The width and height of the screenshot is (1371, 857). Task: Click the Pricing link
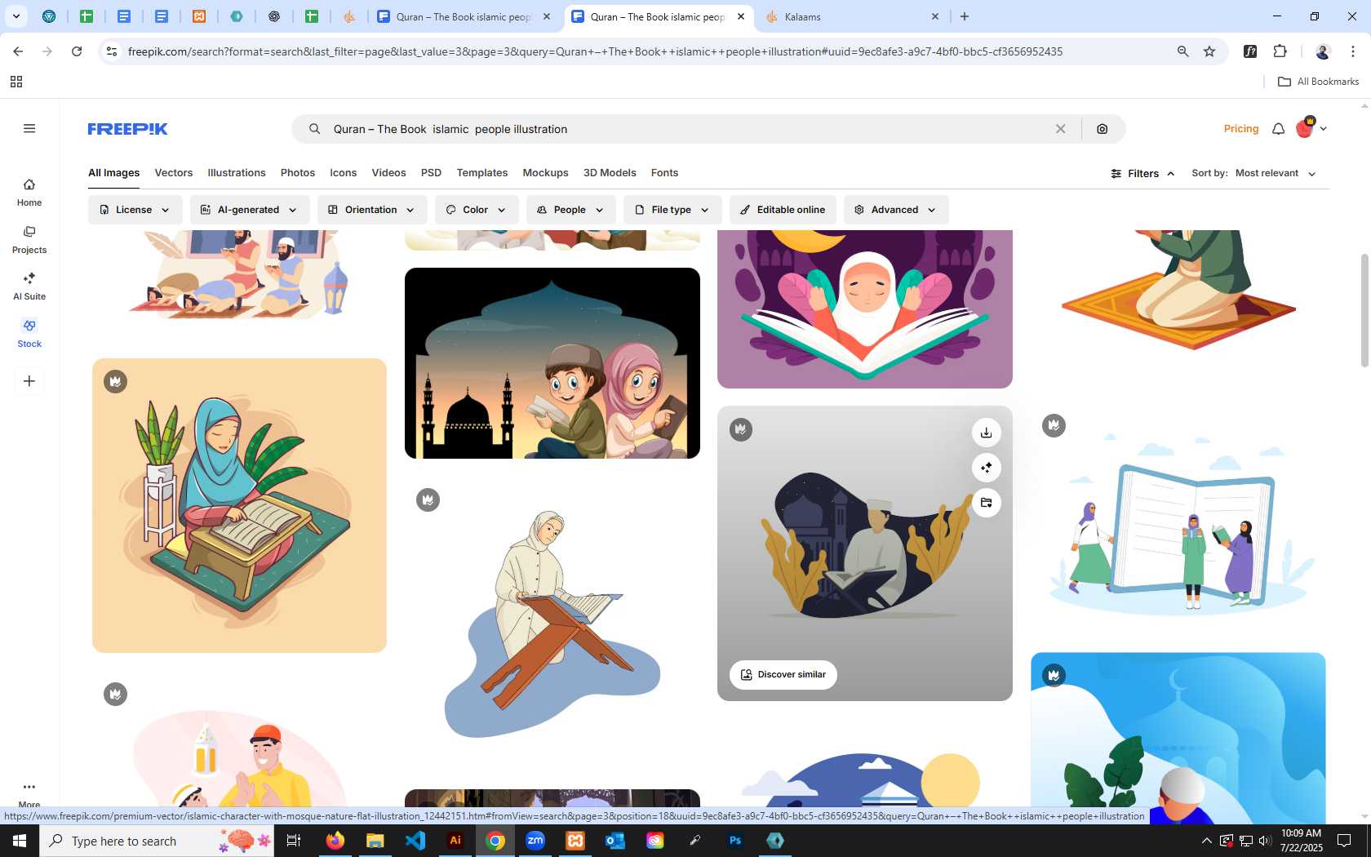[1241, 129]
